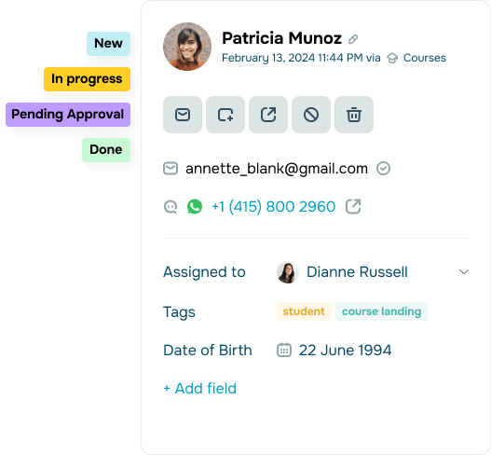
Task: Click the pencil icon beside Patricia Munoz
Action: coord(353,39)
